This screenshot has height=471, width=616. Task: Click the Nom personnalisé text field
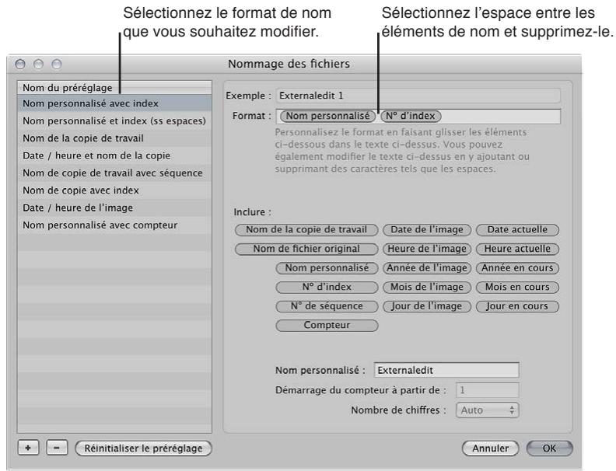click(446, 370)
